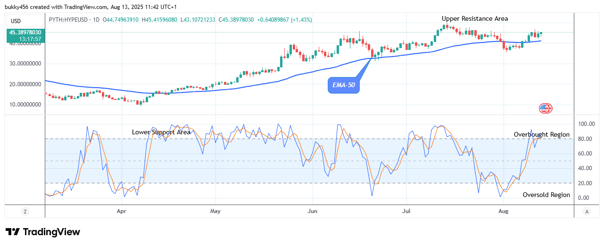Click the 10.00000000 price axis label
This screenshot has width=604, height=246.
pyautogui.click(x=25, y=105)
